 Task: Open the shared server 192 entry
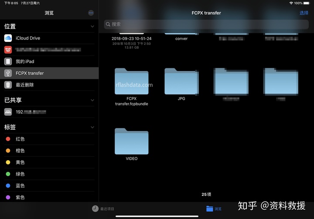[x=49, y=112]
